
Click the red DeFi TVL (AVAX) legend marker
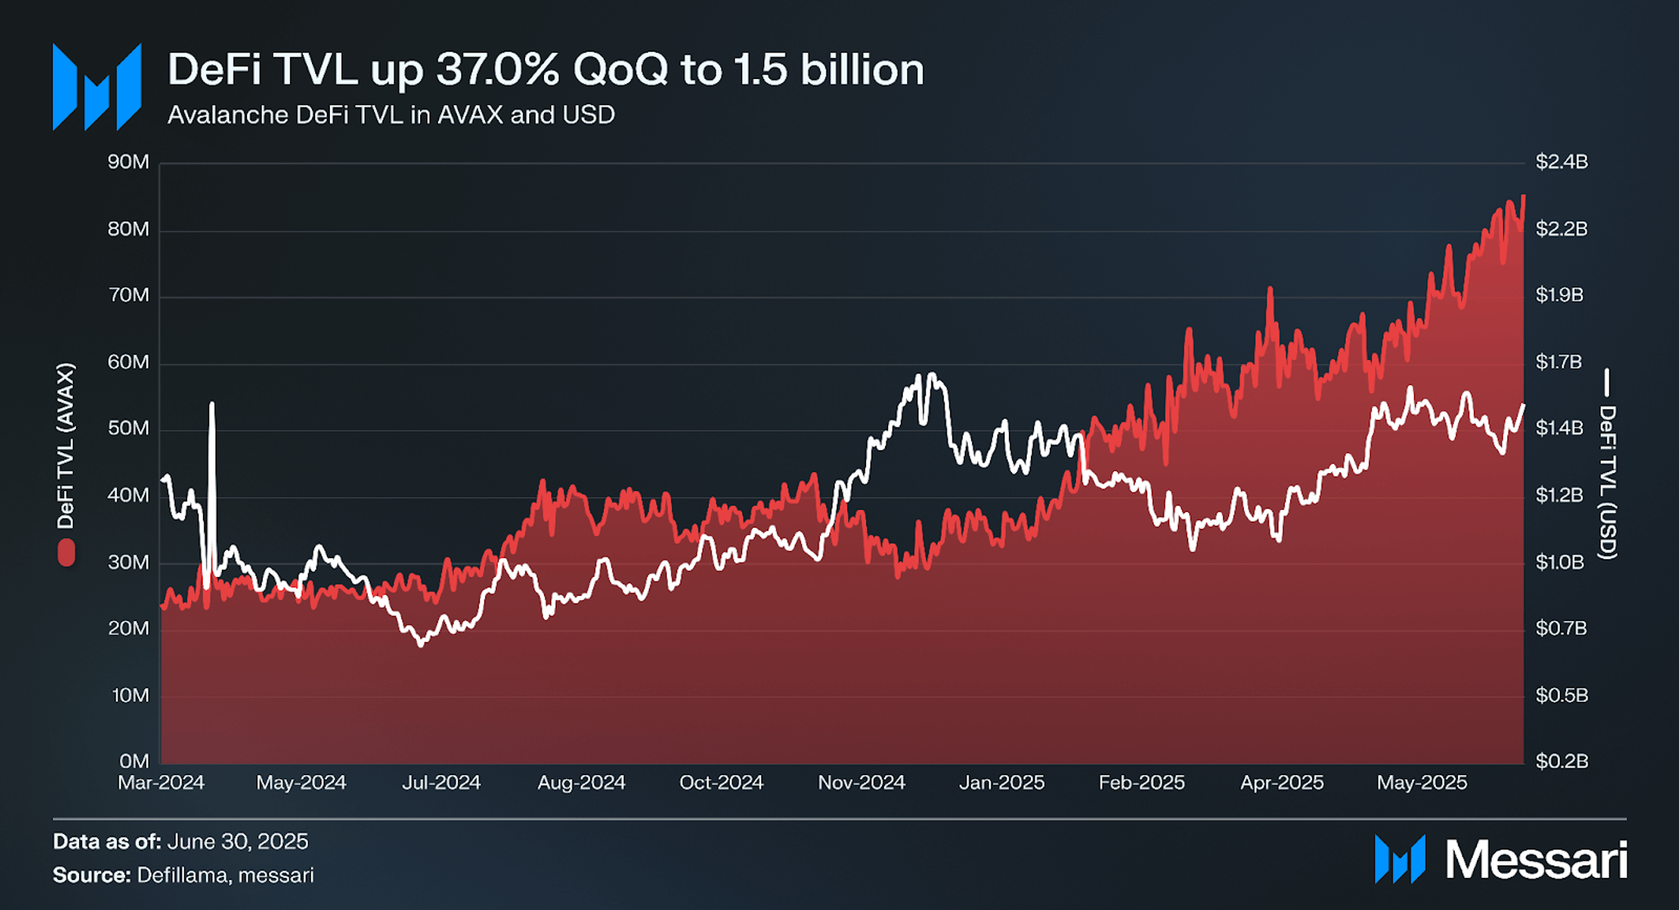pyautogui.click(x=67, y=552)
